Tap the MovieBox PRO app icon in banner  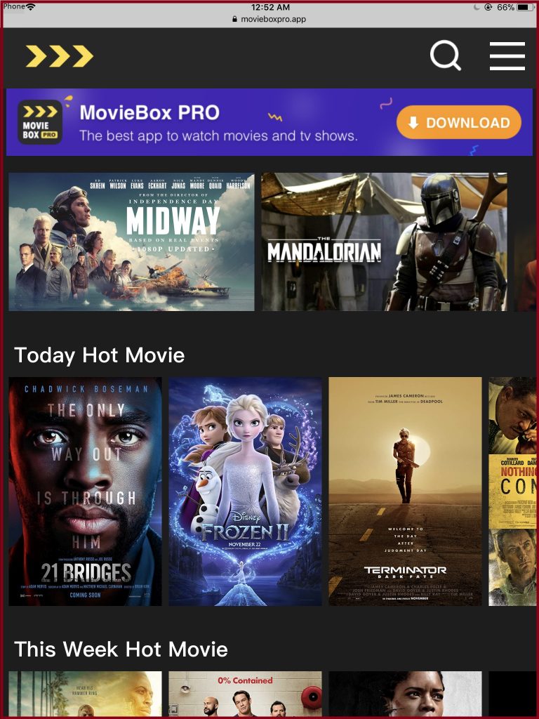[x=40, y=122]
